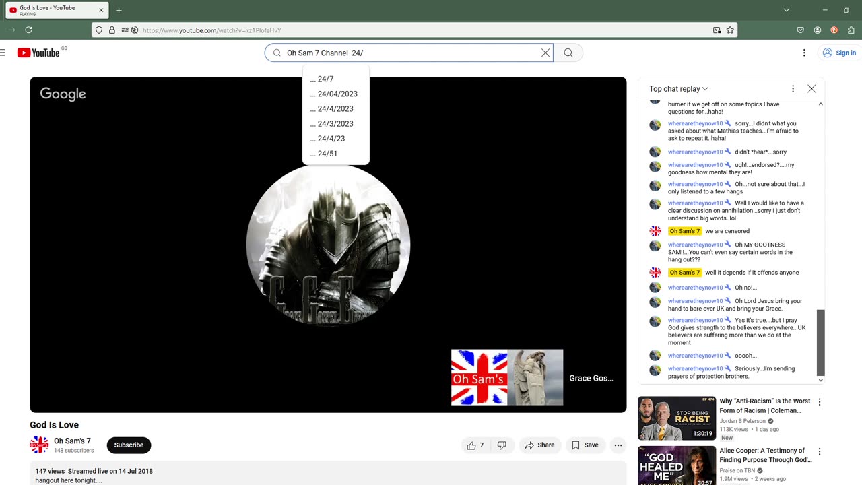Open YouTube settings three-dot menu
The height and width of the screenshot is (485, 862).
pyautogui.click(x=804, y=53)
